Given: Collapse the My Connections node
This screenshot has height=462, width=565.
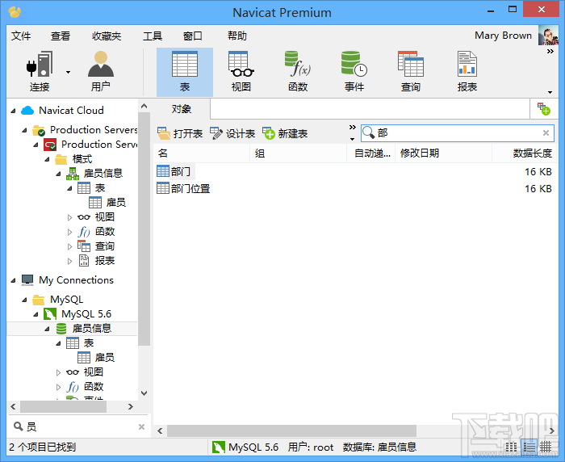Looking at the screenshot, I should click(x=14, y=280).
